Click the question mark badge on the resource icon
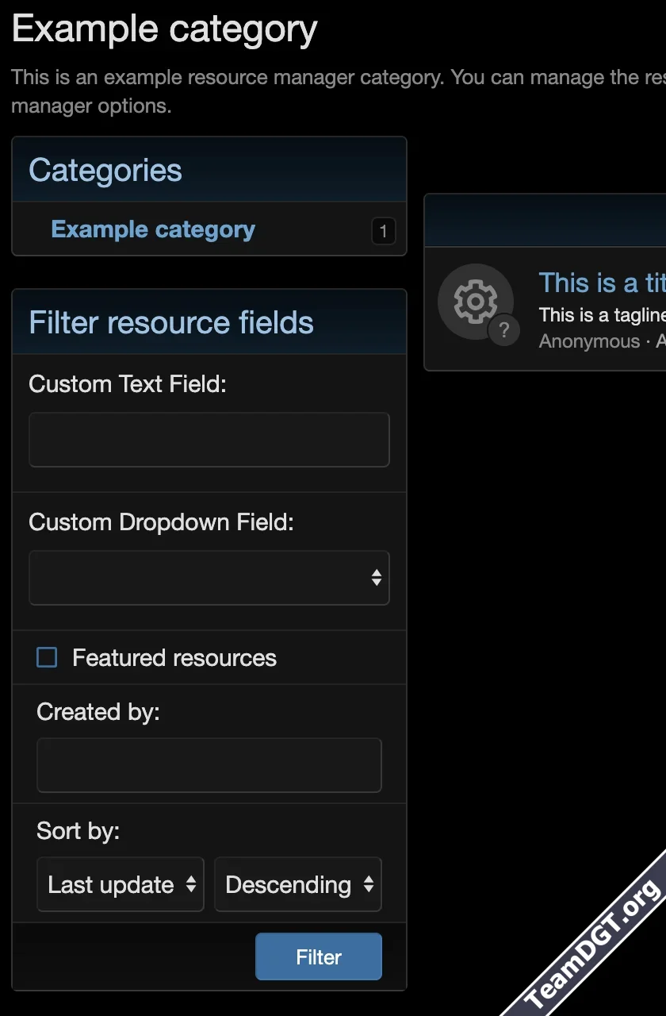666x1016 pixels. point(505,331)
